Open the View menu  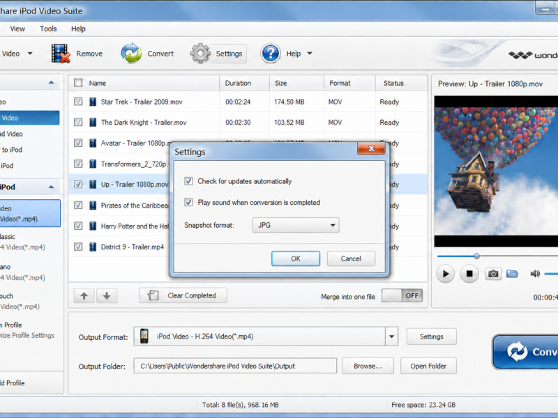pos(17,29)
